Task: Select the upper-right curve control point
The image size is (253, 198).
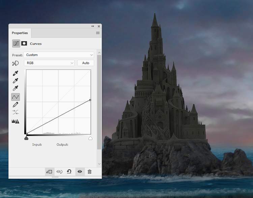Action: click(90, 100)
